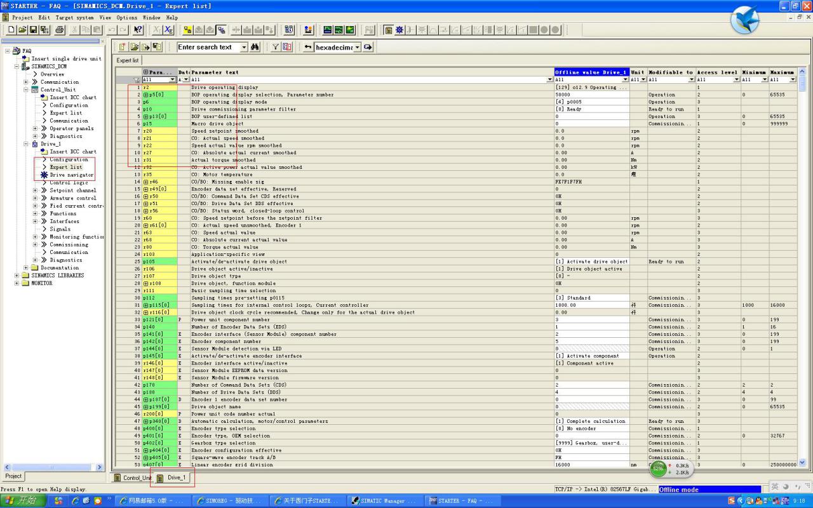Activate the context help pointer icon

pos(138,30)
